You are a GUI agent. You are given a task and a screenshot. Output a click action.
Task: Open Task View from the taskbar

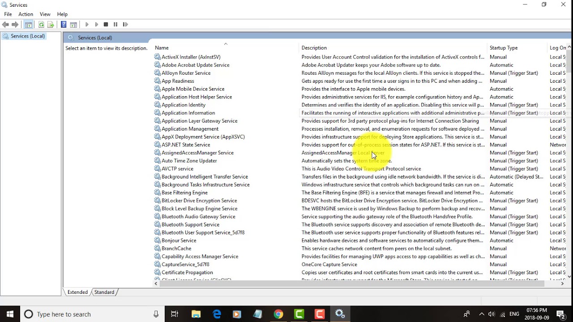[175, 314]
